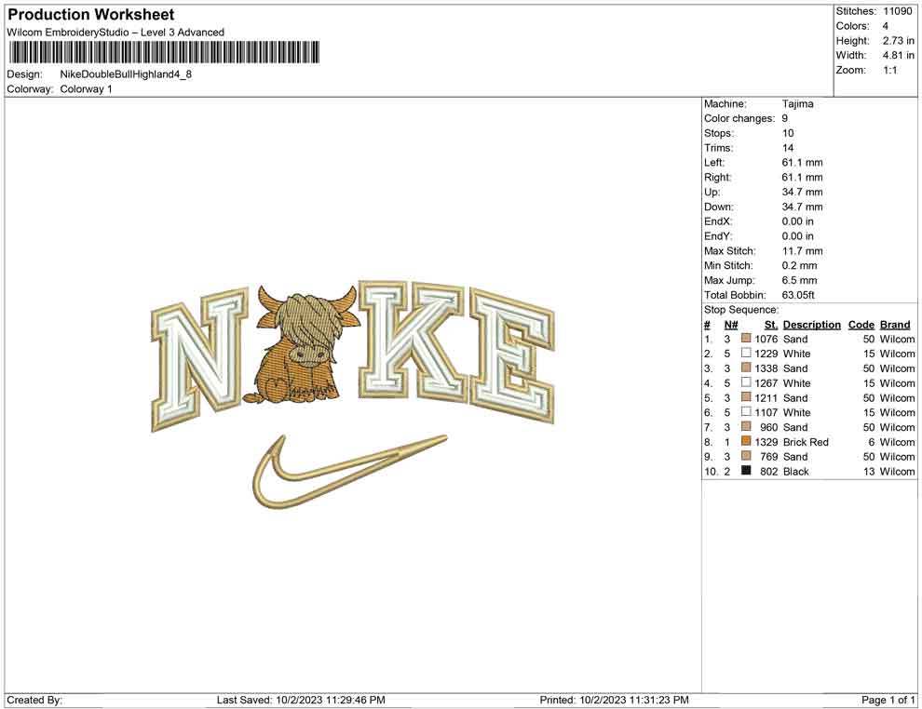Select the Sand swatch for stop 1

pos(746,339)
